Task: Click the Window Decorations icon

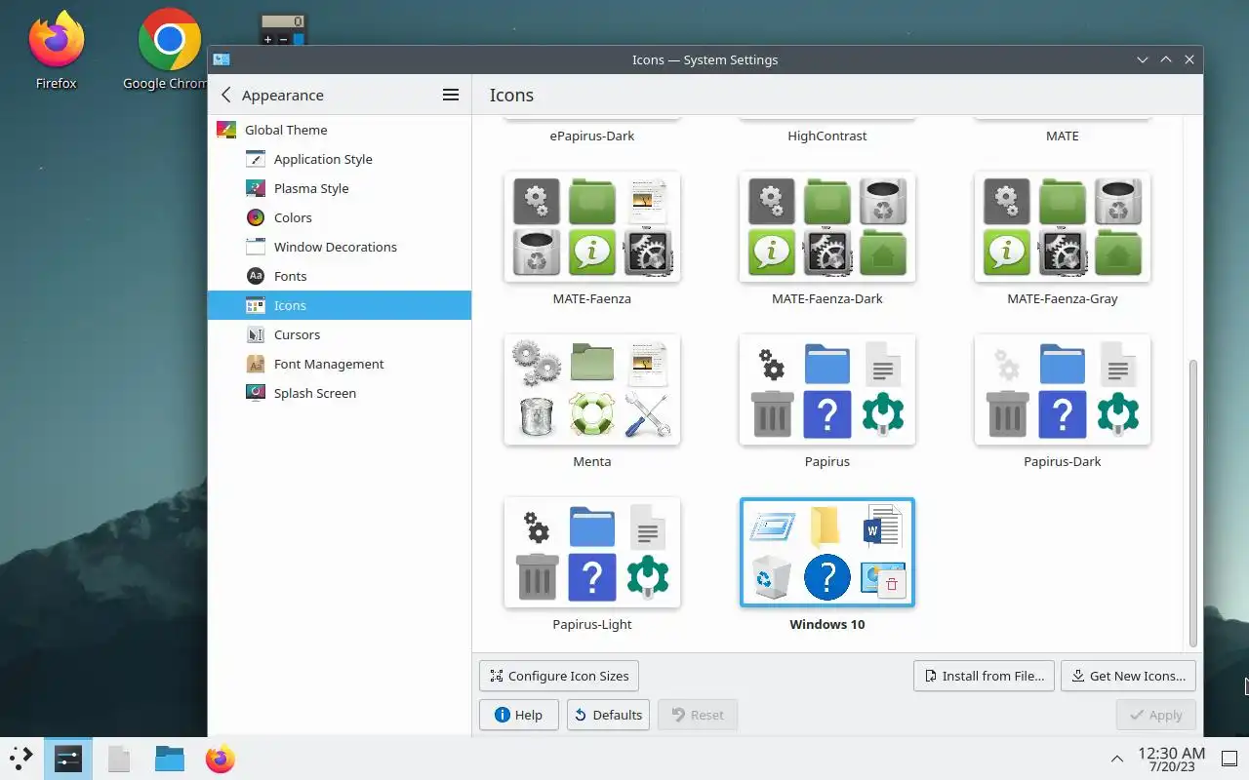Action: pyautogui.click(x=256, y=247)
